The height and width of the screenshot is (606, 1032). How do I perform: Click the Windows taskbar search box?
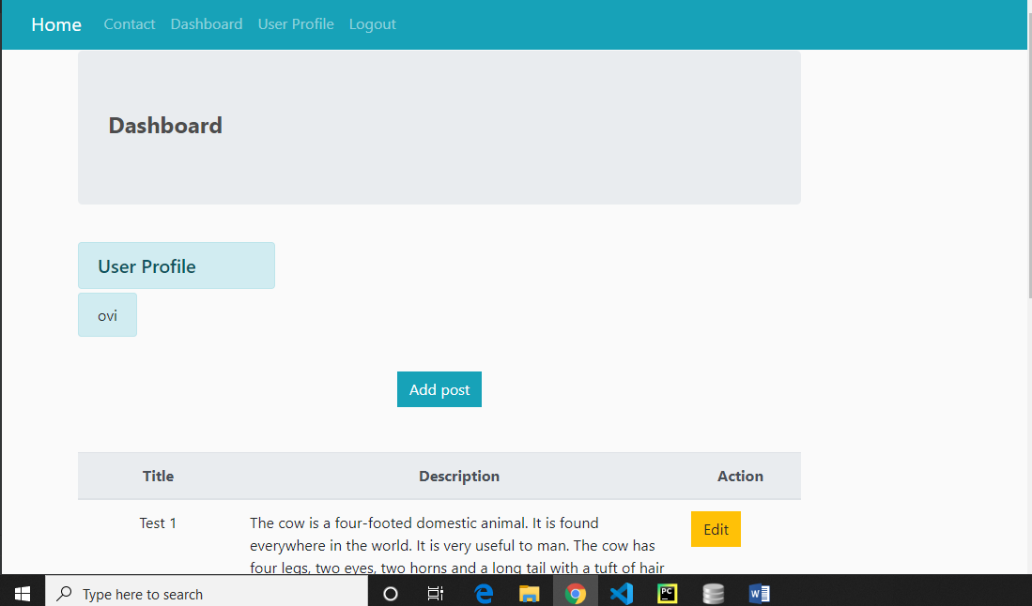207,593
